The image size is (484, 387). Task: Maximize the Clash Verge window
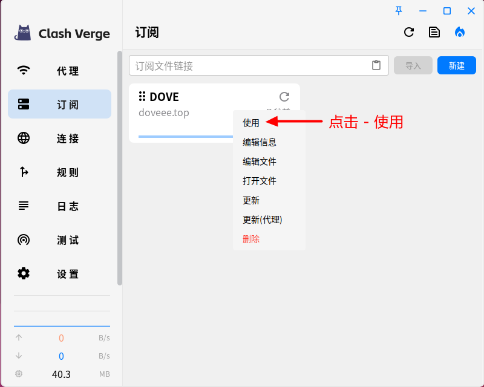[x=447, y=11]
